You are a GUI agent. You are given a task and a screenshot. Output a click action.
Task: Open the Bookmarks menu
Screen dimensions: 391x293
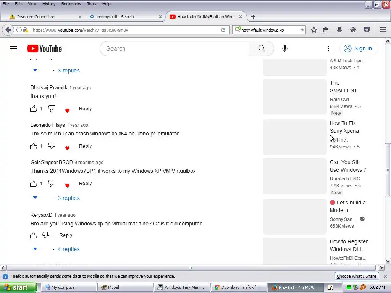(71, 4)
